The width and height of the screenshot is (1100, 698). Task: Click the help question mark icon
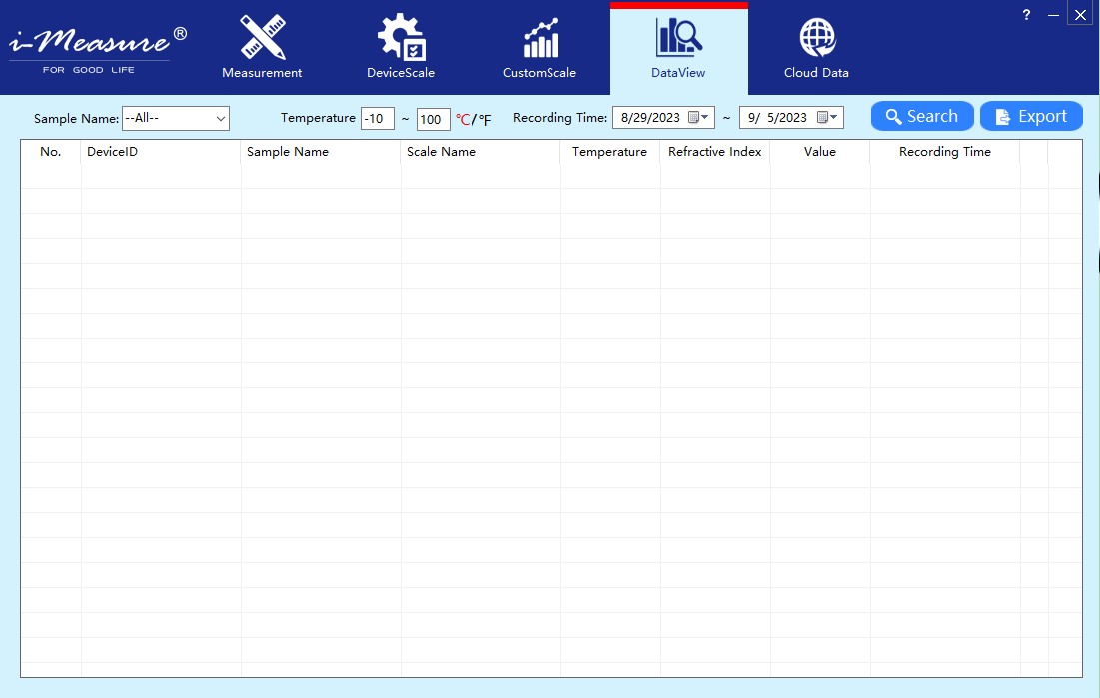tap(1026, 14)
